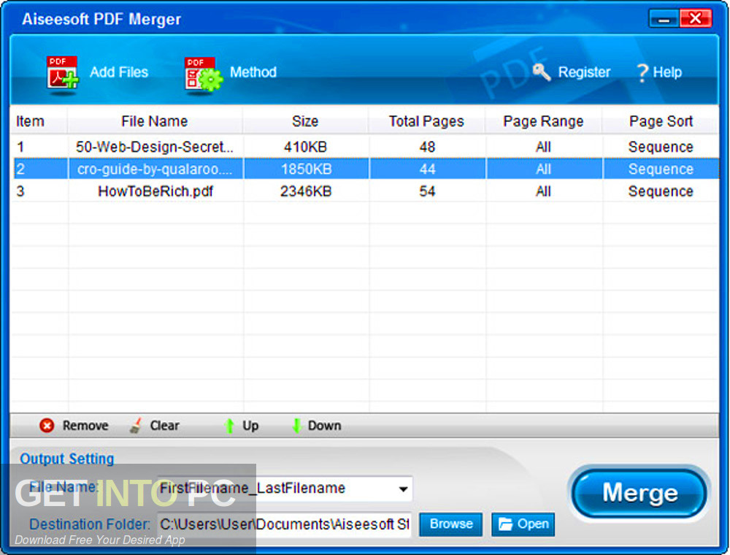The width and height of the screenshot is (730, 555).
Task: Click the Clear broom icon
Action: point(136,425)
